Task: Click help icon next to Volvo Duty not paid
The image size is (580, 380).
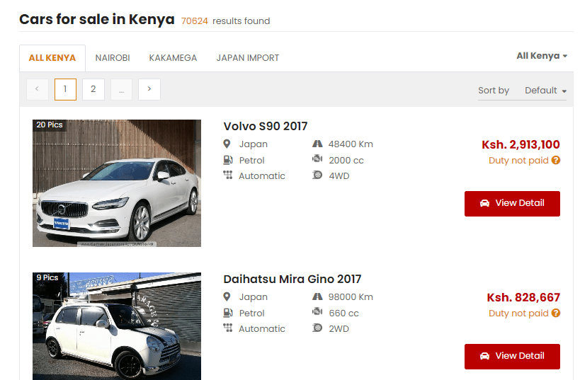Action: click(x=556, y=160)
